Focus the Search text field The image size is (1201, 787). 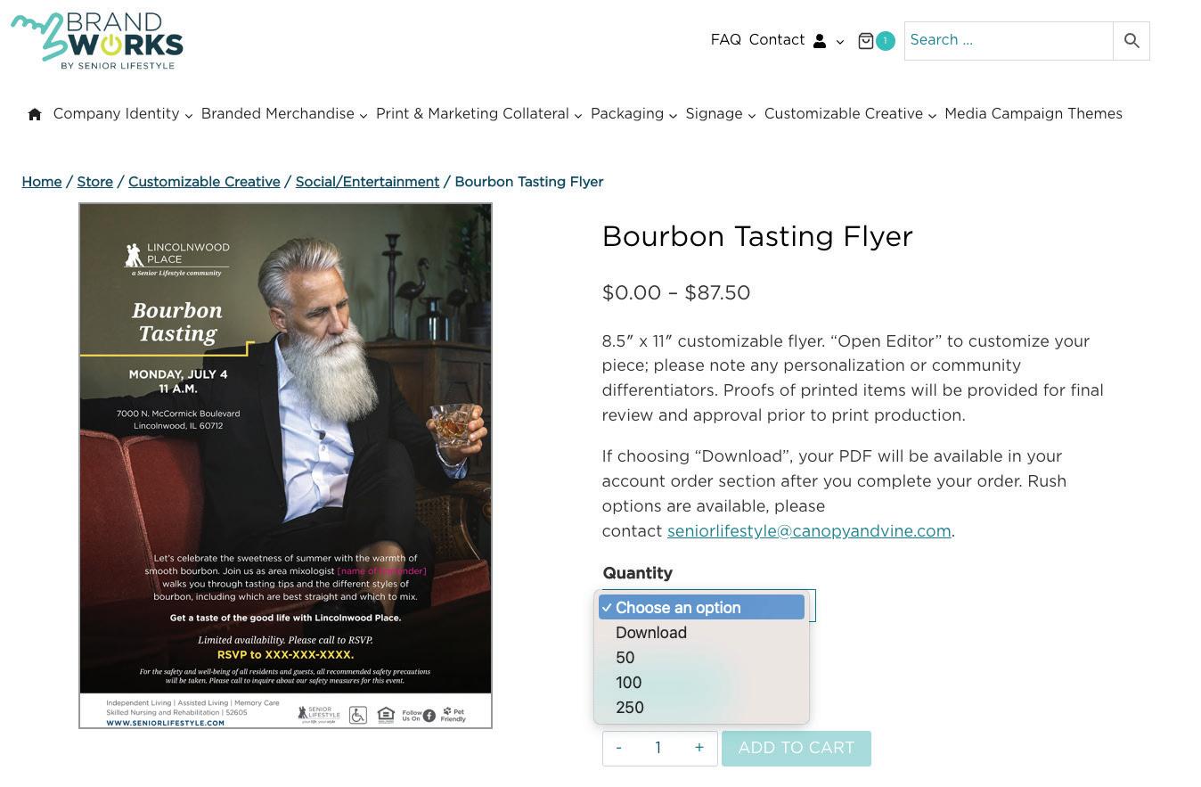pyautogui.click(x=1009, y=41)
